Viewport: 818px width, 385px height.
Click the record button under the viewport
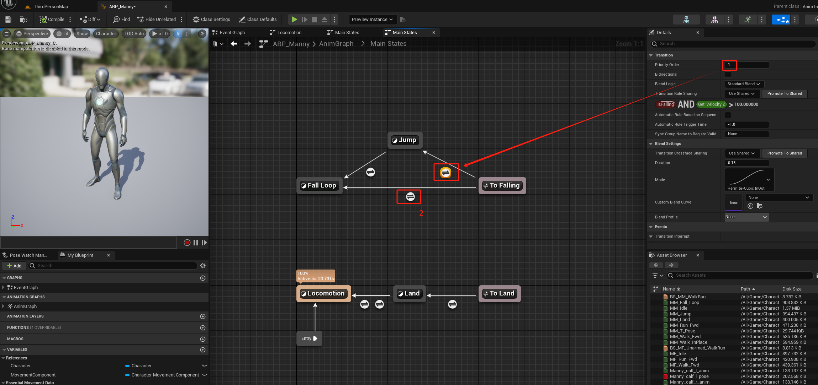point(187,243)
